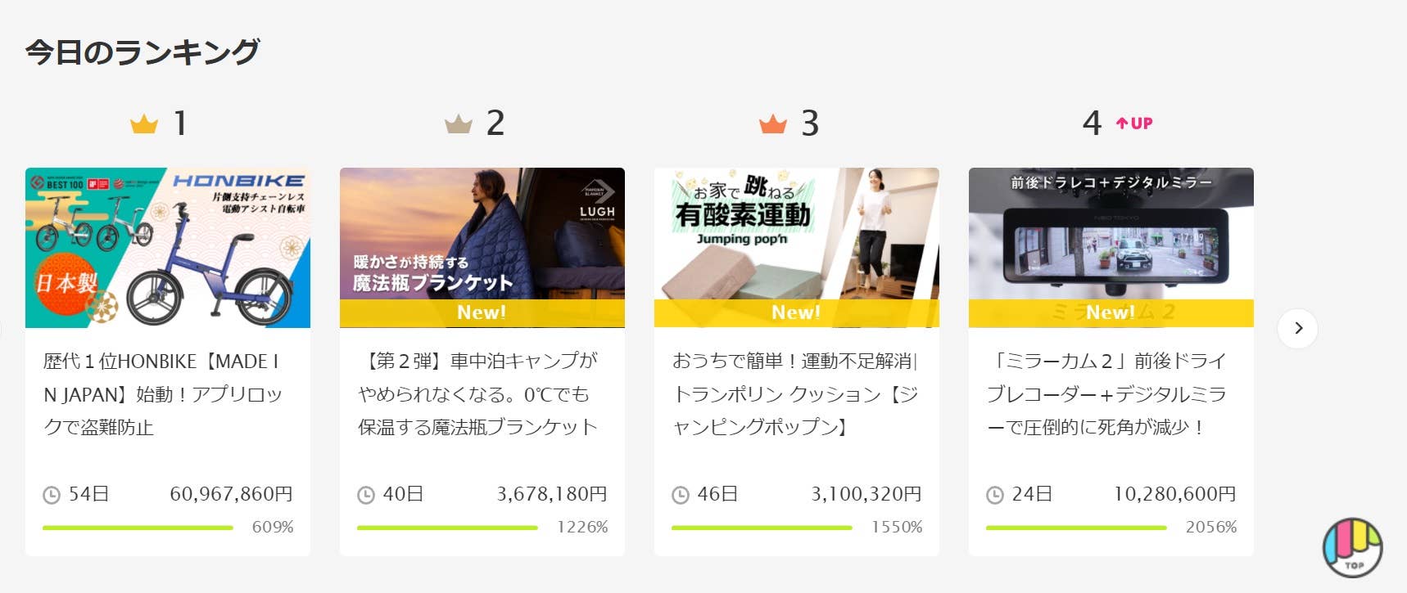
Task: Click the colorful TOP back-to-top icon
Action: coord(1353,547)
